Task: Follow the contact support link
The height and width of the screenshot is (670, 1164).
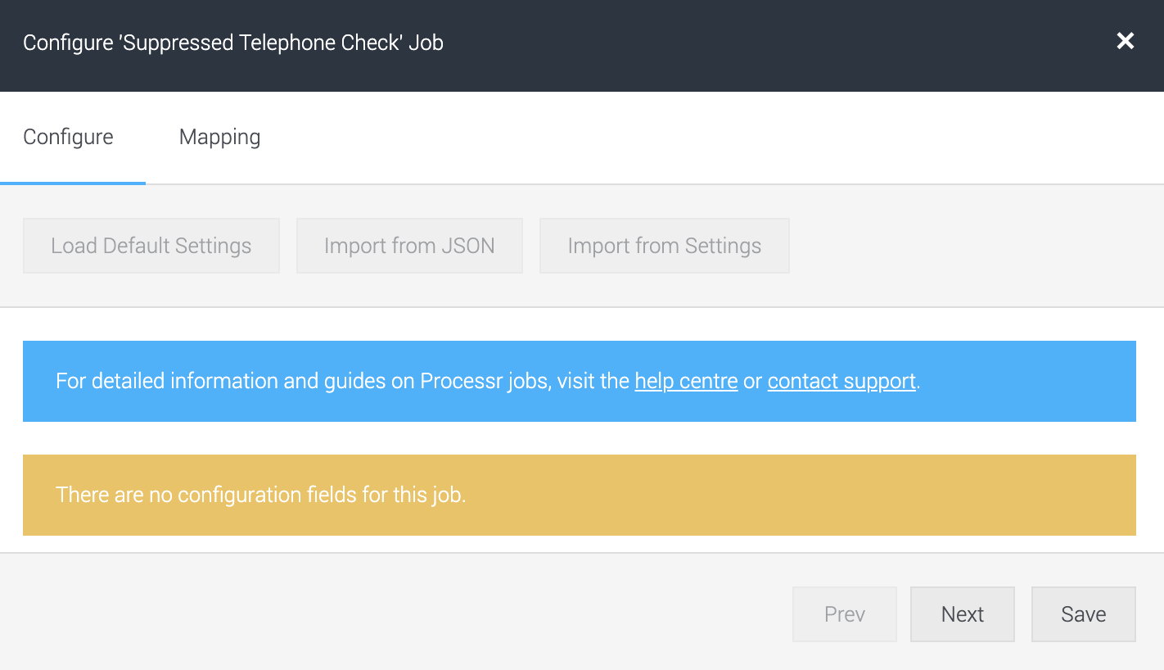Action: click(841, 382)
